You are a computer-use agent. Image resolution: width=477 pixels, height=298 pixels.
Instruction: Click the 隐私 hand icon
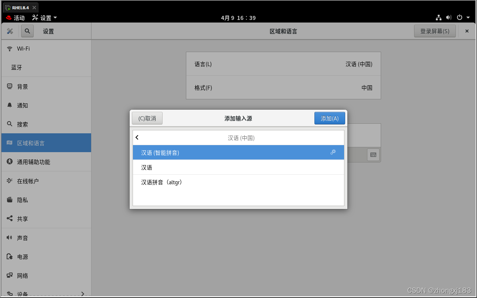[10, 200]
